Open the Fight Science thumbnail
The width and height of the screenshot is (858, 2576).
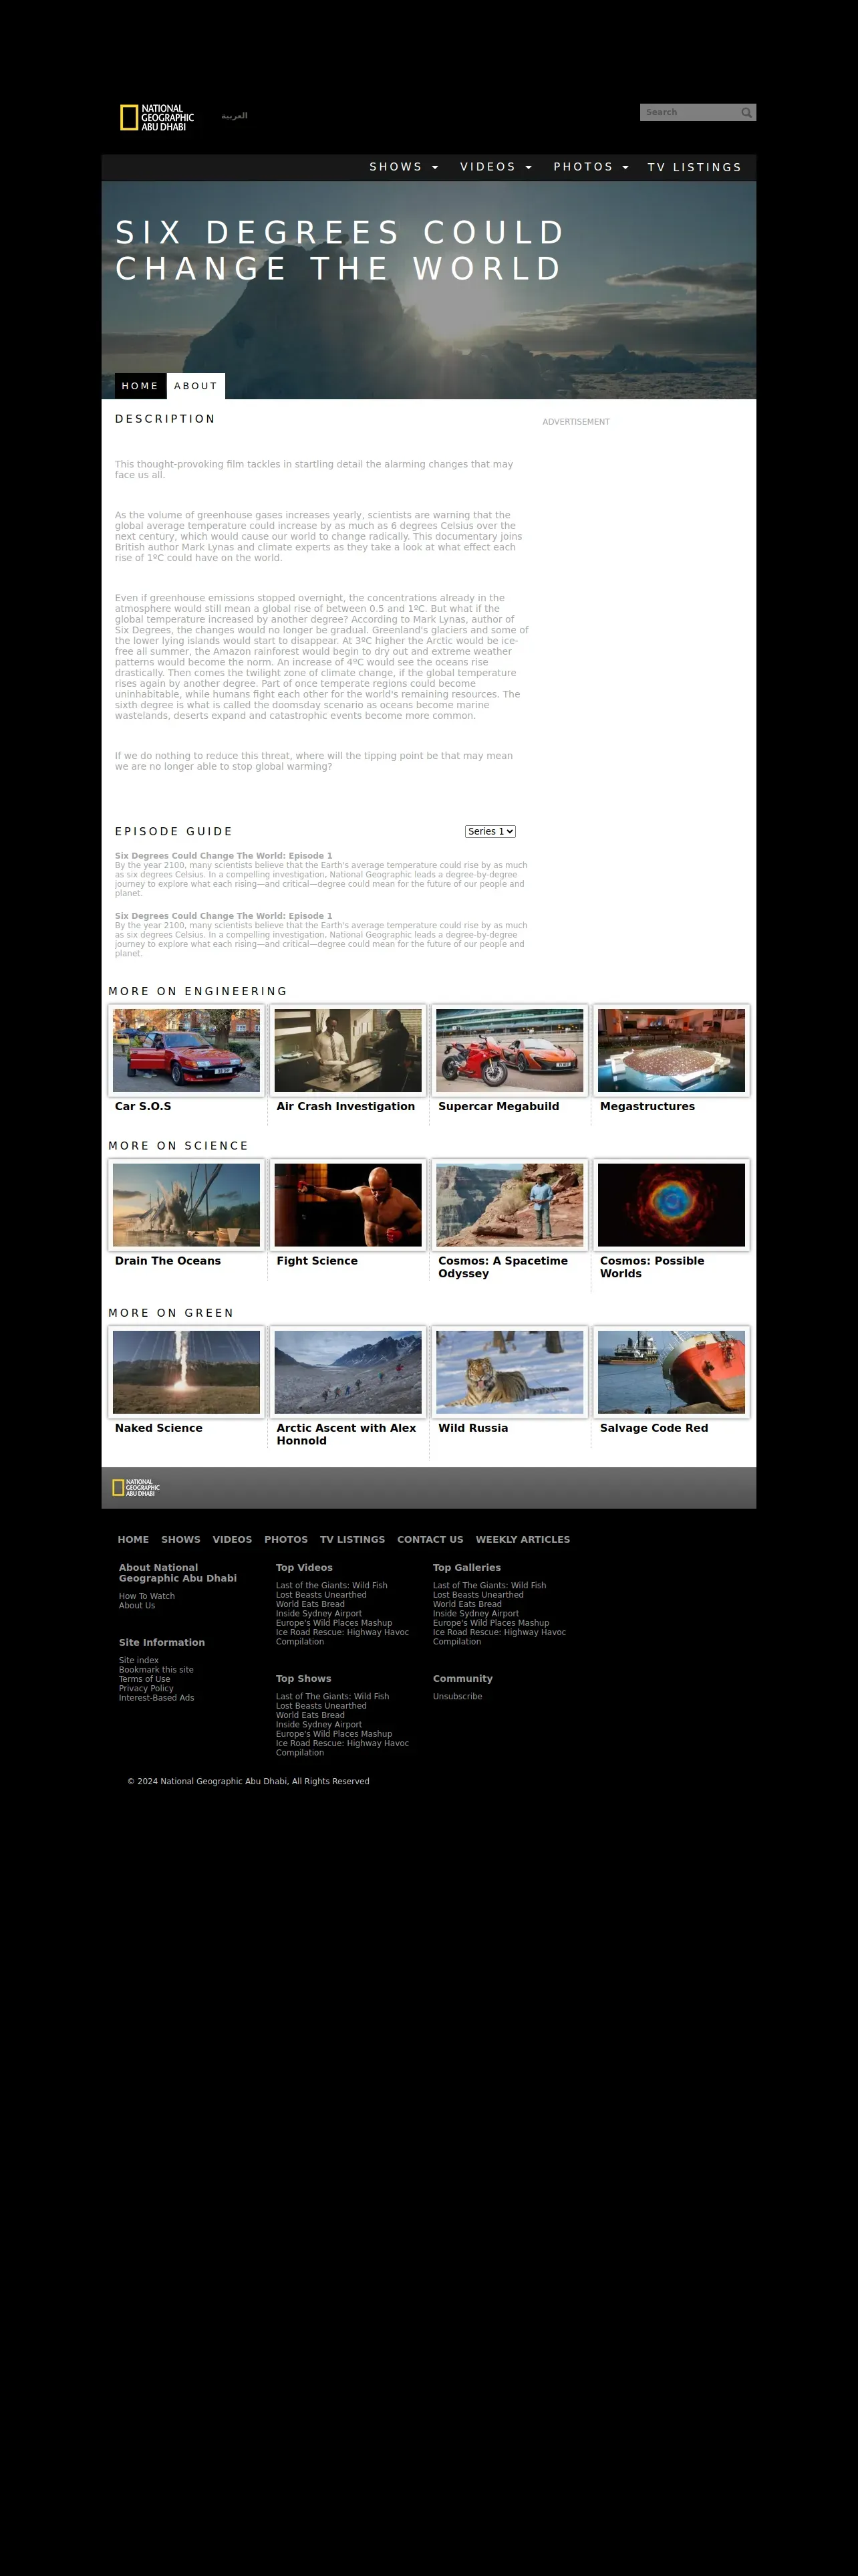coord(347,1205)
